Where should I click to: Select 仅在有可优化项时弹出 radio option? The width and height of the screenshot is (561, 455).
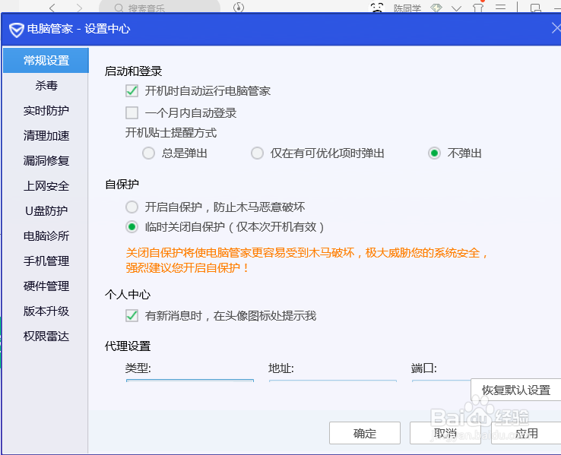257,153
